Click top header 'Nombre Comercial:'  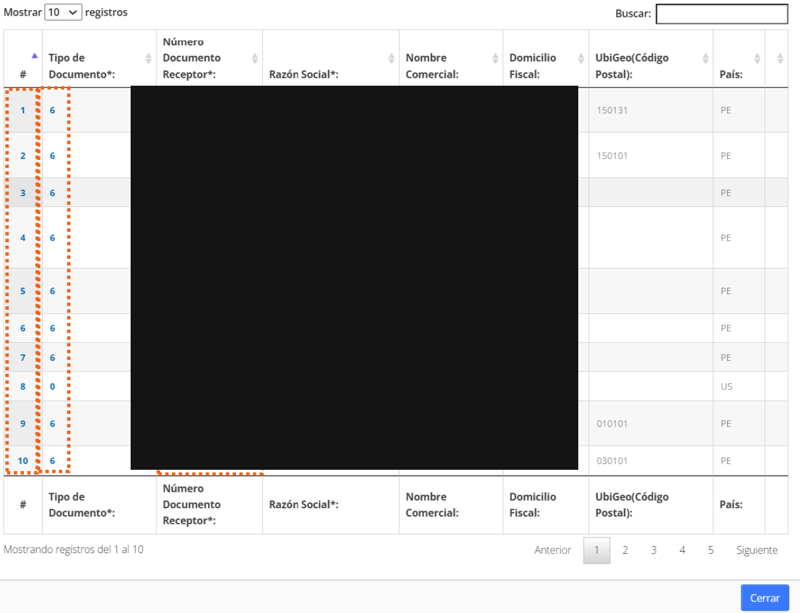pos(432,66)
